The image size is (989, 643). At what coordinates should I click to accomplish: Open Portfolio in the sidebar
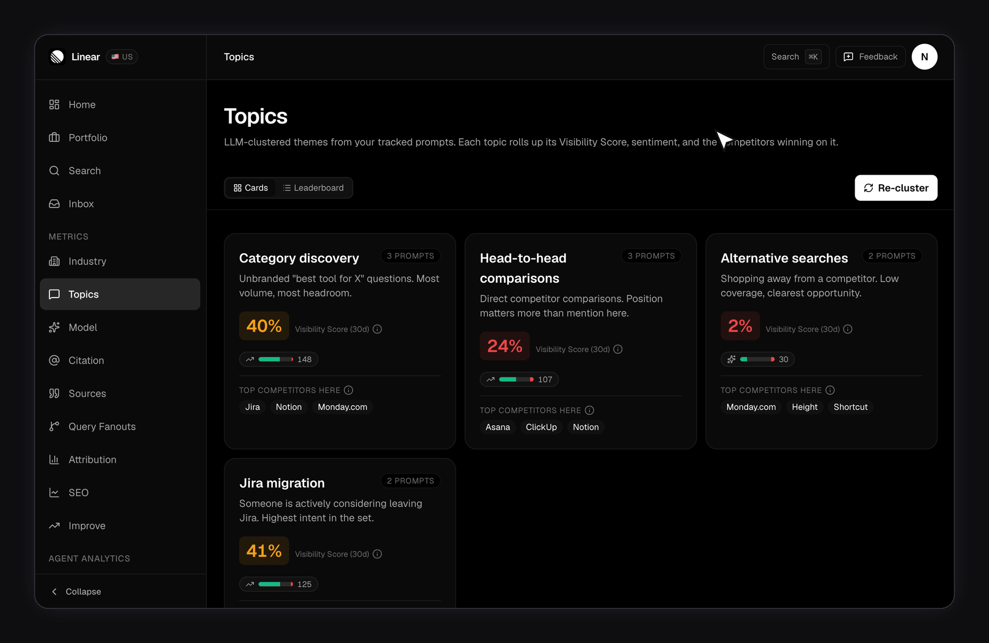(120, 138)
